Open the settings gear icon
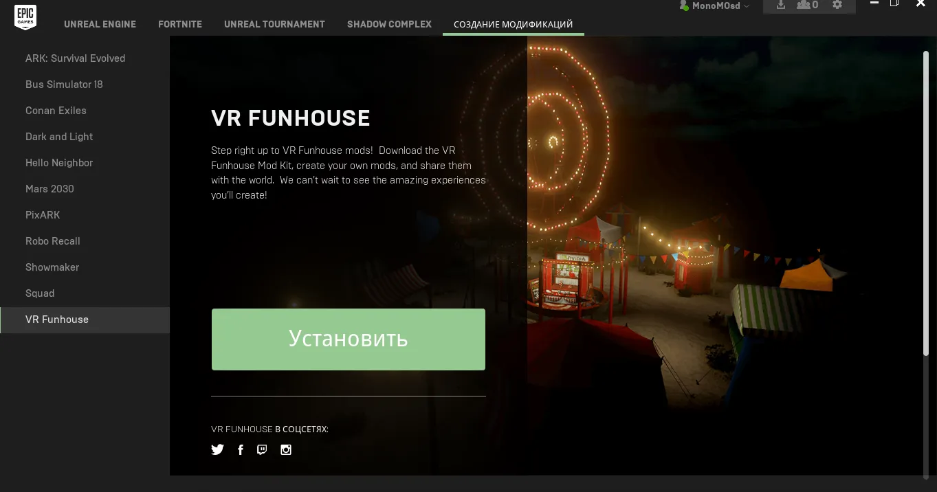Viewport: 937px width, 492px height. click(837, 5)
